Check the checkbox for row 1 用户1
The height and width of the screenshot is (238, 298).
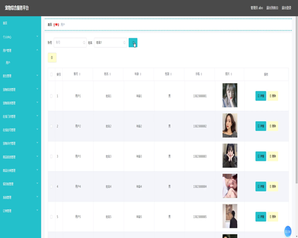point(51,96)
